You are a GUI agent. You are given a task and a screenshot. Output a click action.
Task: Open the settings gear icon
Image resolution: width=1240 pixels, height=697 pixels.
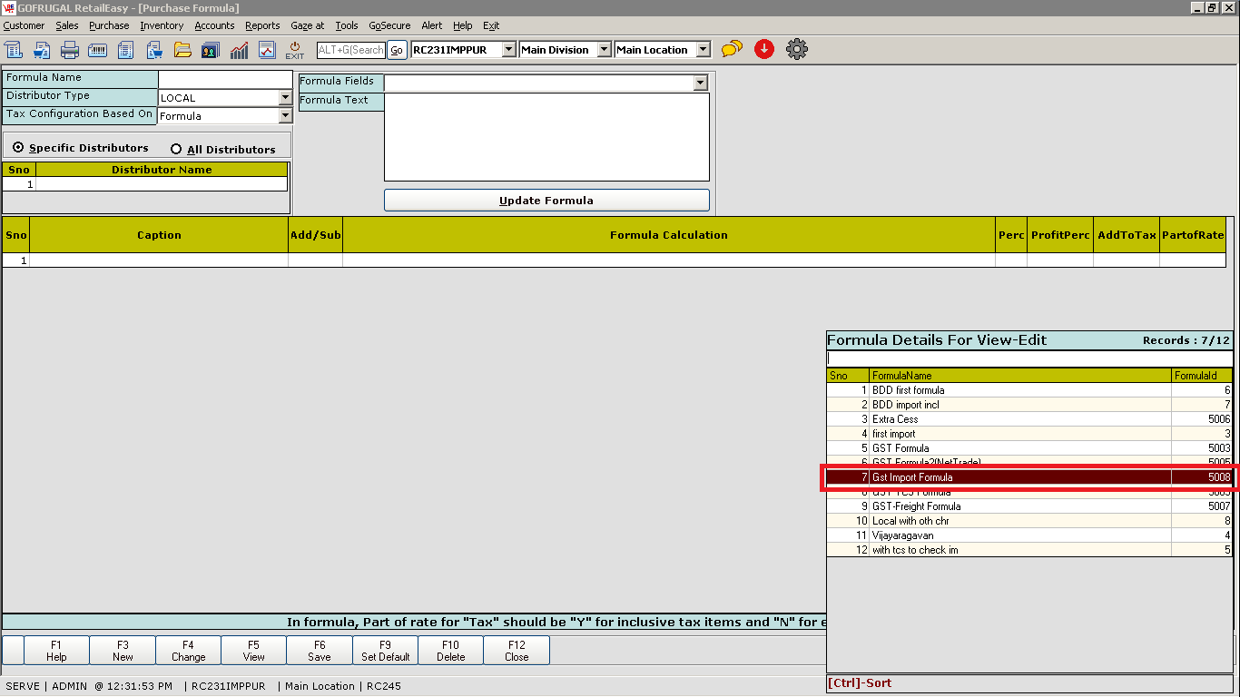(x=797, y=49)
